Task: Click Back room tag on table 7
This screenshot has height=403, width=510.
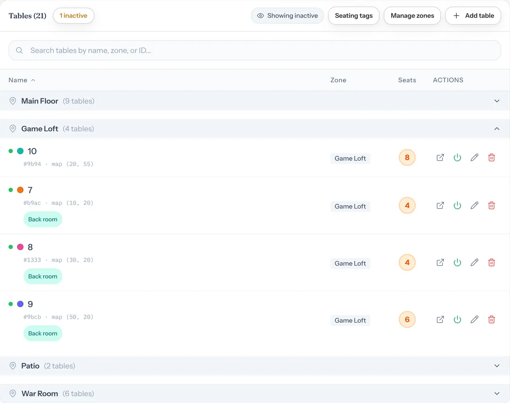Action: tap(43, 219)
